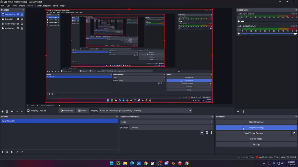The width and height of the screenshot is (298, 167).
Task: Click Start Streaming button
Action: click(256, 122)
